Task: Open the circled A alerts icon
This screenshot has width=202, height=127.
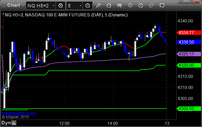Action: pos(141,6)
